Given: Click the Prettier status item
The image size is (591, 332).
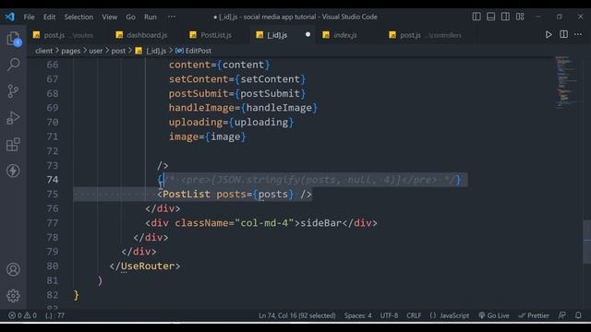Looking at the screenshot, I should [534, 315].
